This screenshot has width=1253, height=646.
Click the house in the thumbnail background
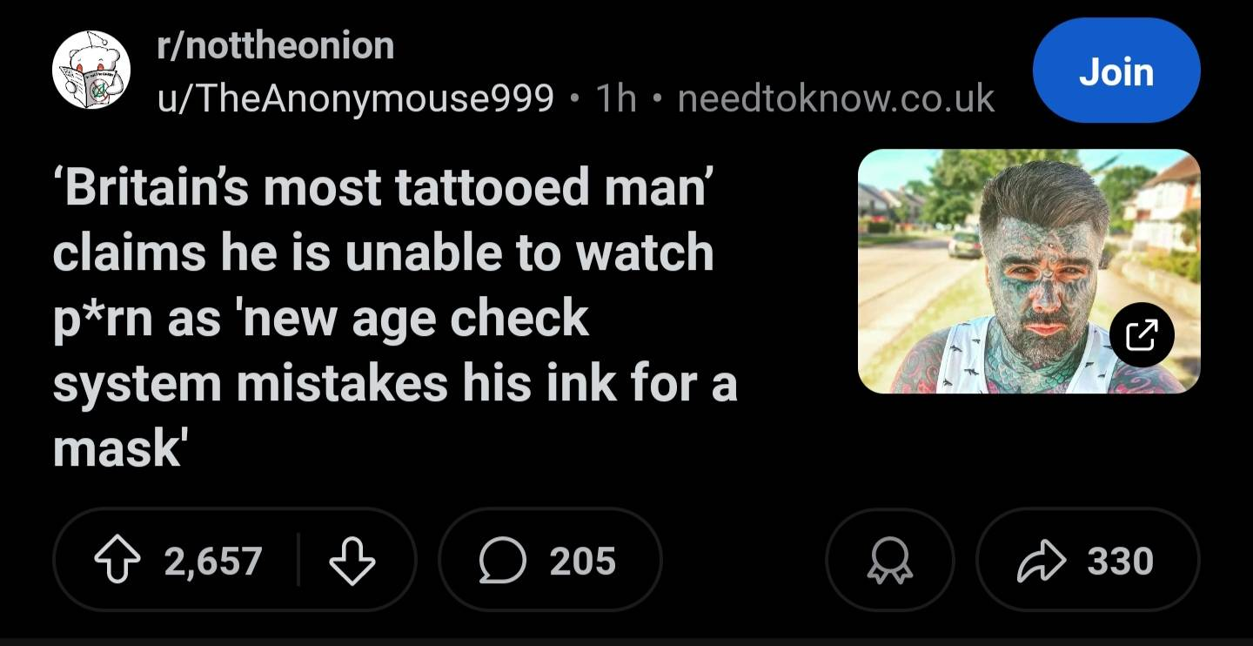(x=1166, y=205)
